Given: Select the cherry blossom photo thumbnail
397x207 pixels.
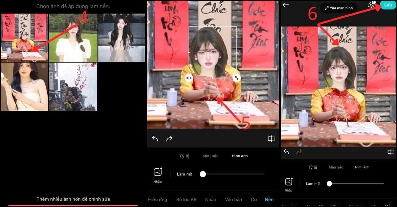Looking at the screenshot, I should pyautogui.click(x=73, y=87).
